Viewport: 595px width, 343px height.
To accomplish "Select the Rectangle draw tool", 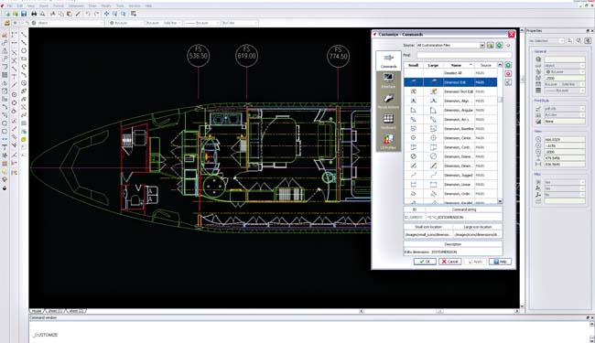I will (x=24, y=59).
